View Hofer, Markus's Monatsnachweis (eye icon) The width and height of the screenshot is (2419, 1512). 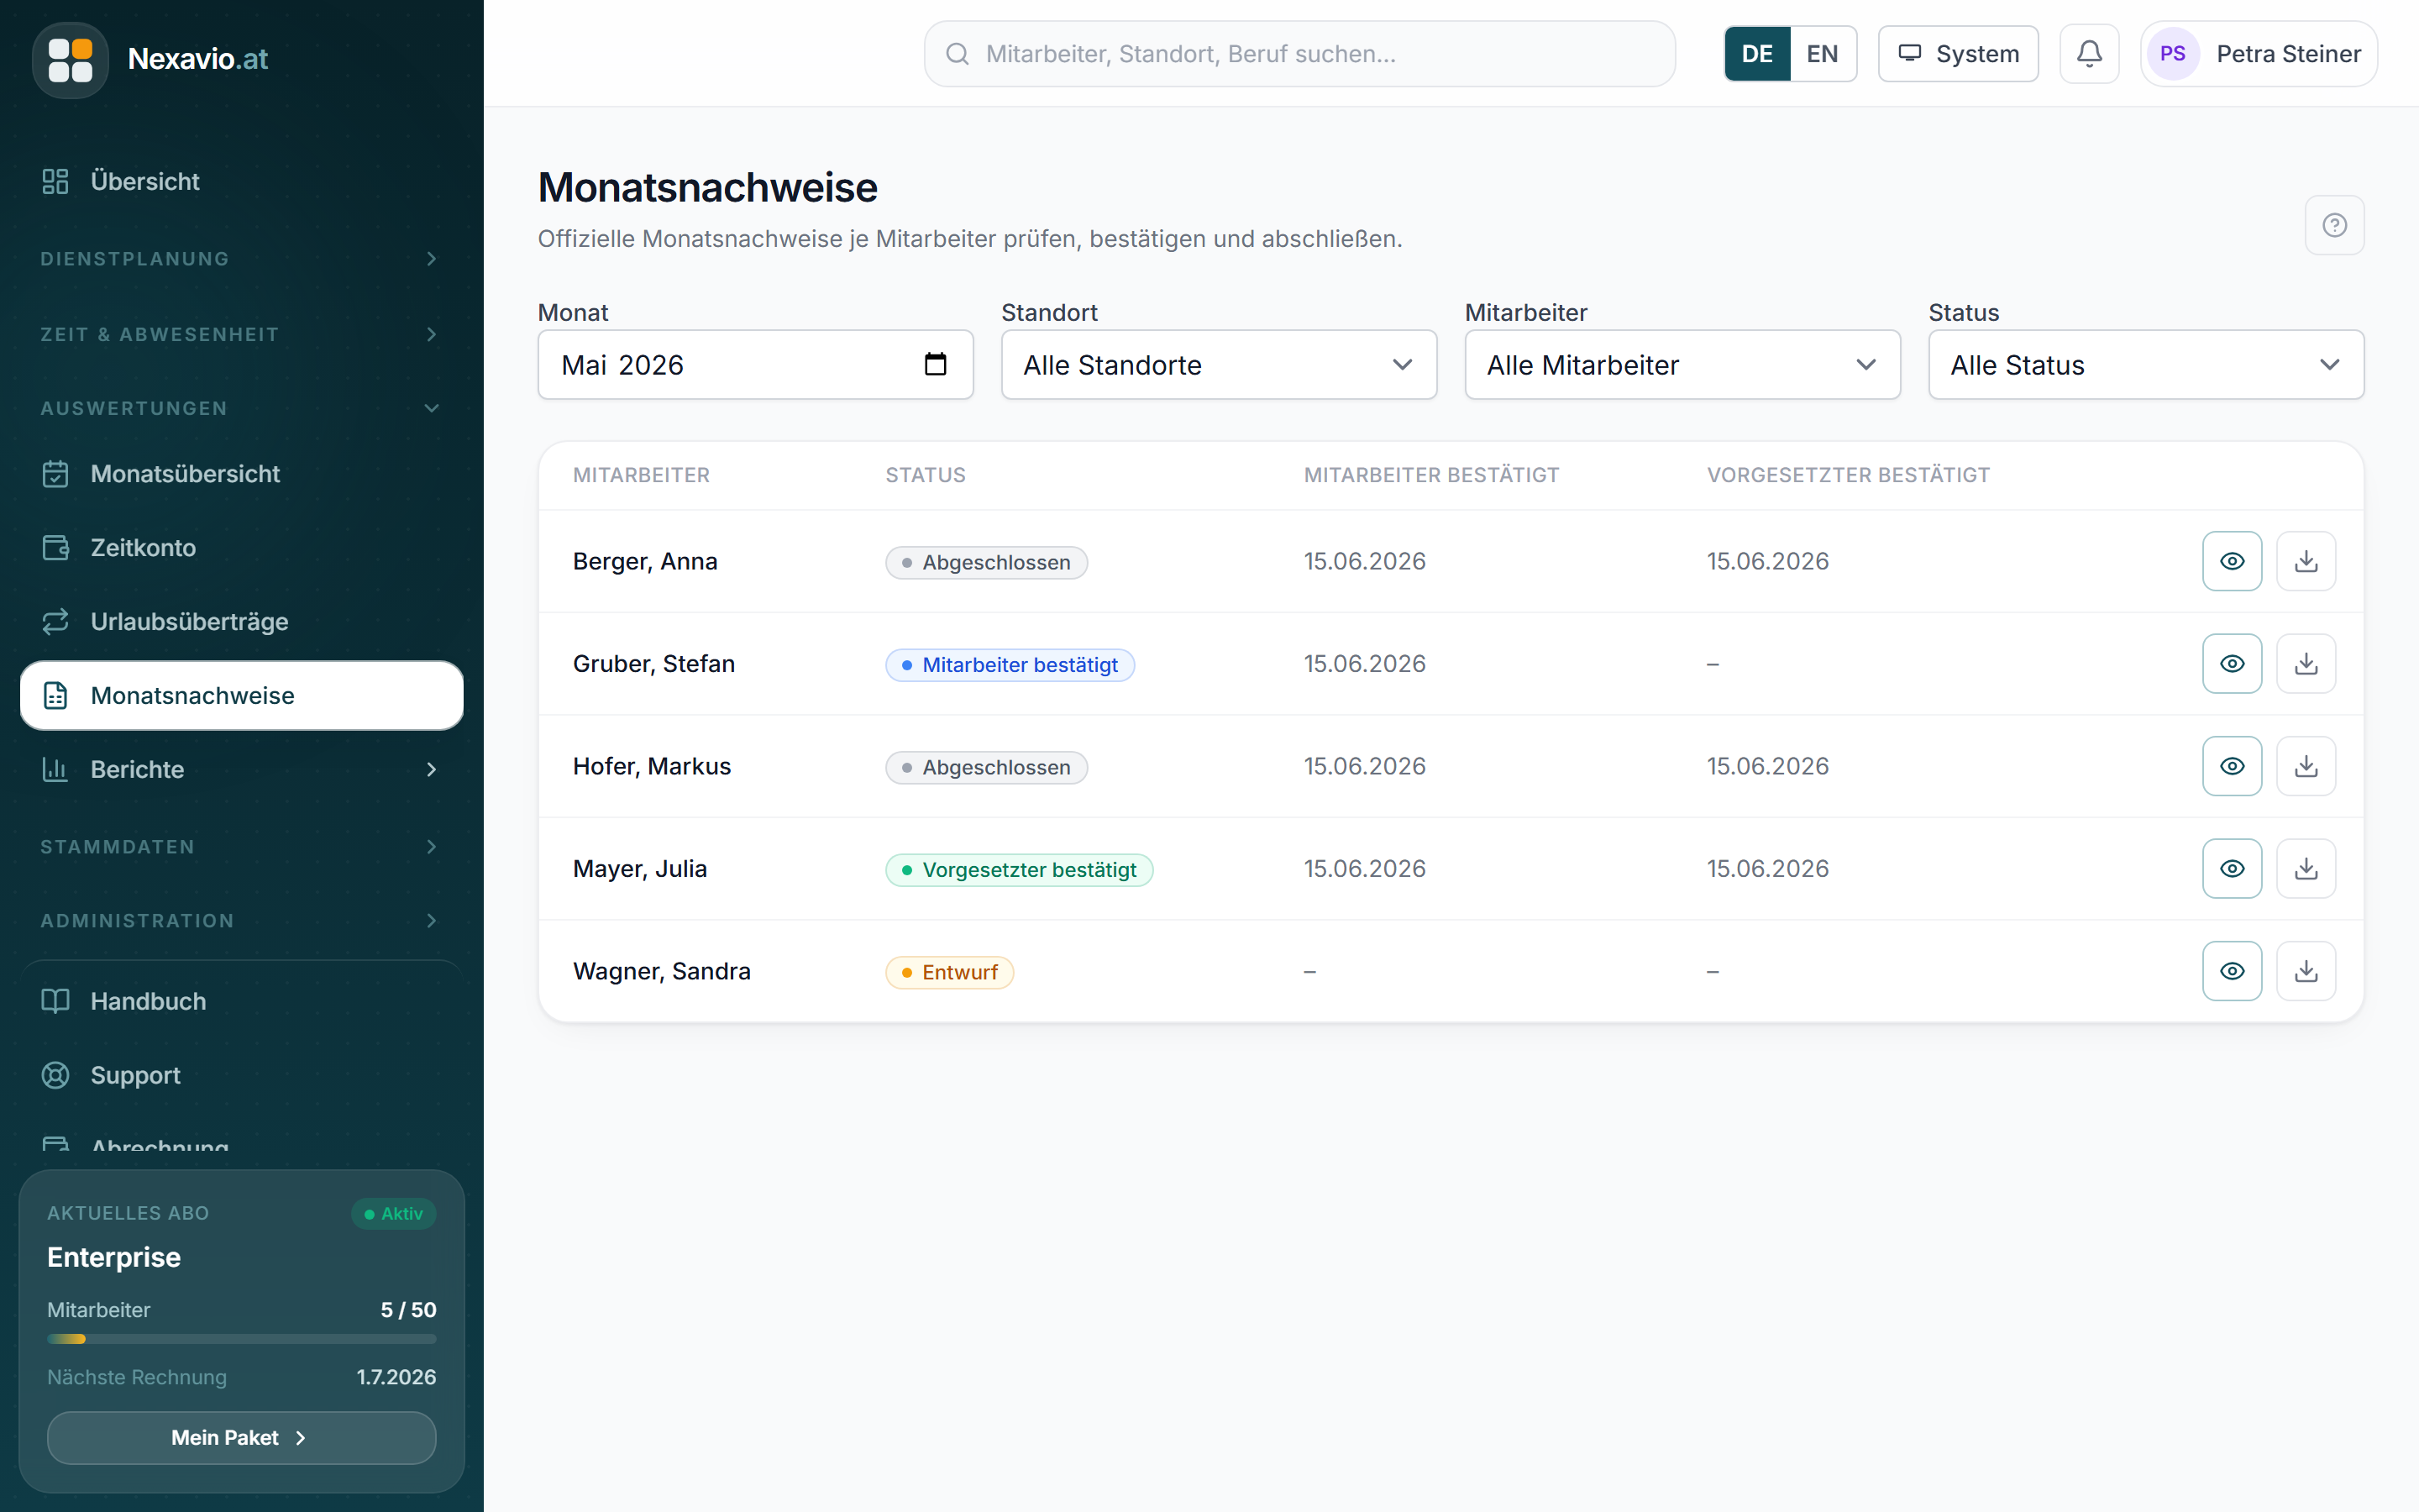2232,766
